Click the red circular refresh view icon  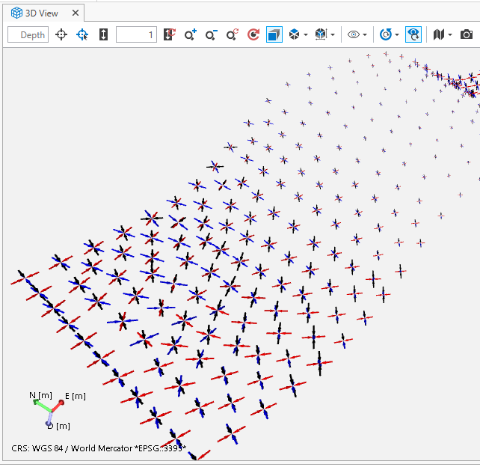tap(253, 34)
